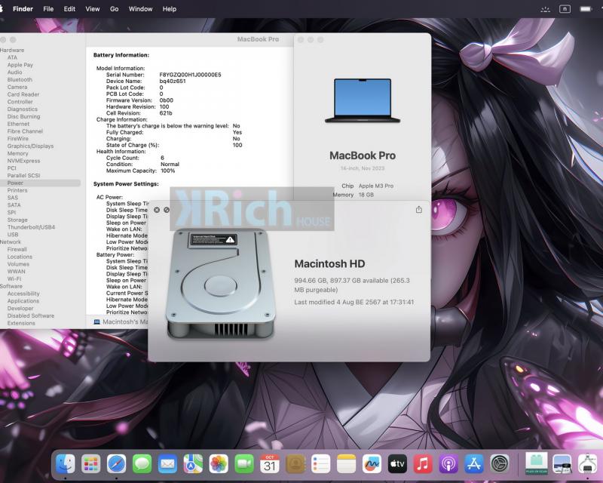Open Freeform from the dock

[372, 463]
